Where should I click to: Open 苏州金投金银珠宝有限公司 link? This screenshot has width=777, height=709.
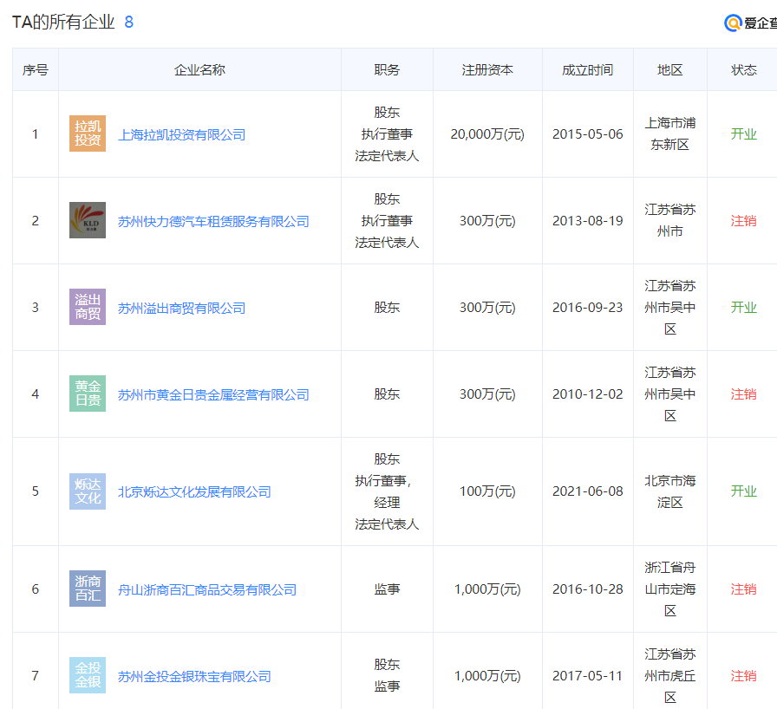(194, 676)
